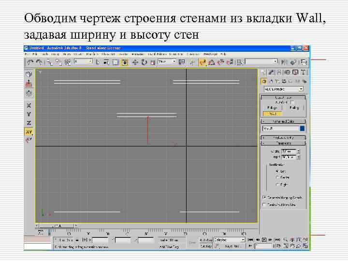The height and width of the screenshot is (261, 348).
Task: Open the Modifiers menu
Action: pos(92,54)
